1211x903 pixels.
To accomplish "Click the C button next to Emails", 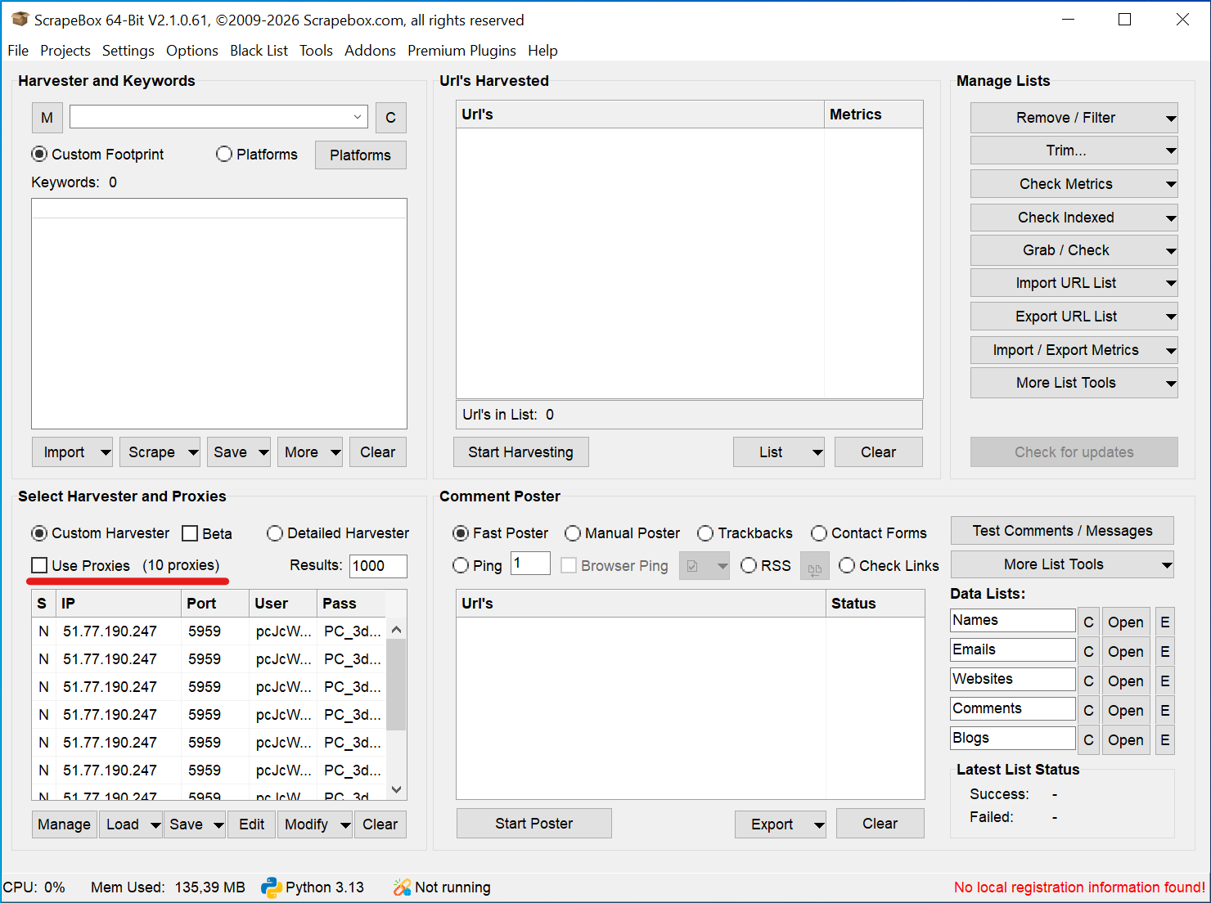I will coord(1088,652).
